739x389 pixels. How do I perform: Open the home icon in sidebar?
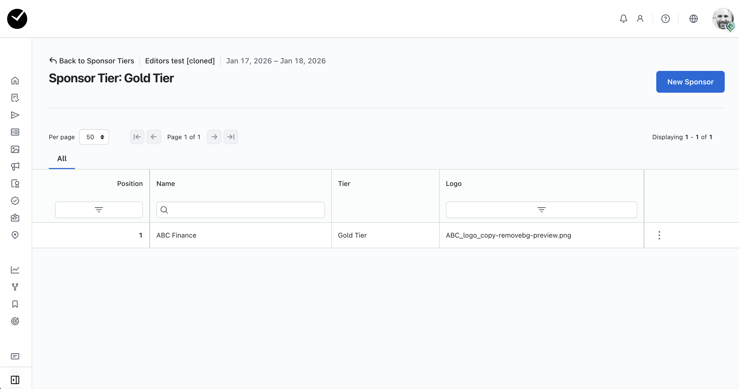tap(15, 81)
